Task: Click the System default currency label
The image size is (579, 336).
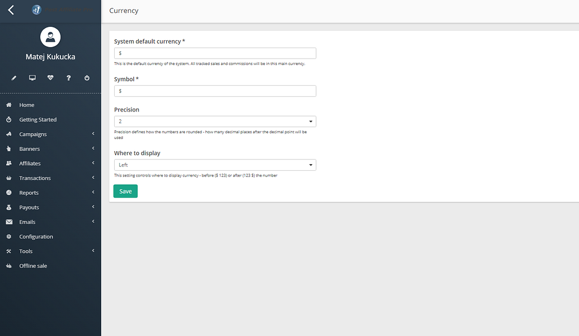Action: click(x=149, y=41)
